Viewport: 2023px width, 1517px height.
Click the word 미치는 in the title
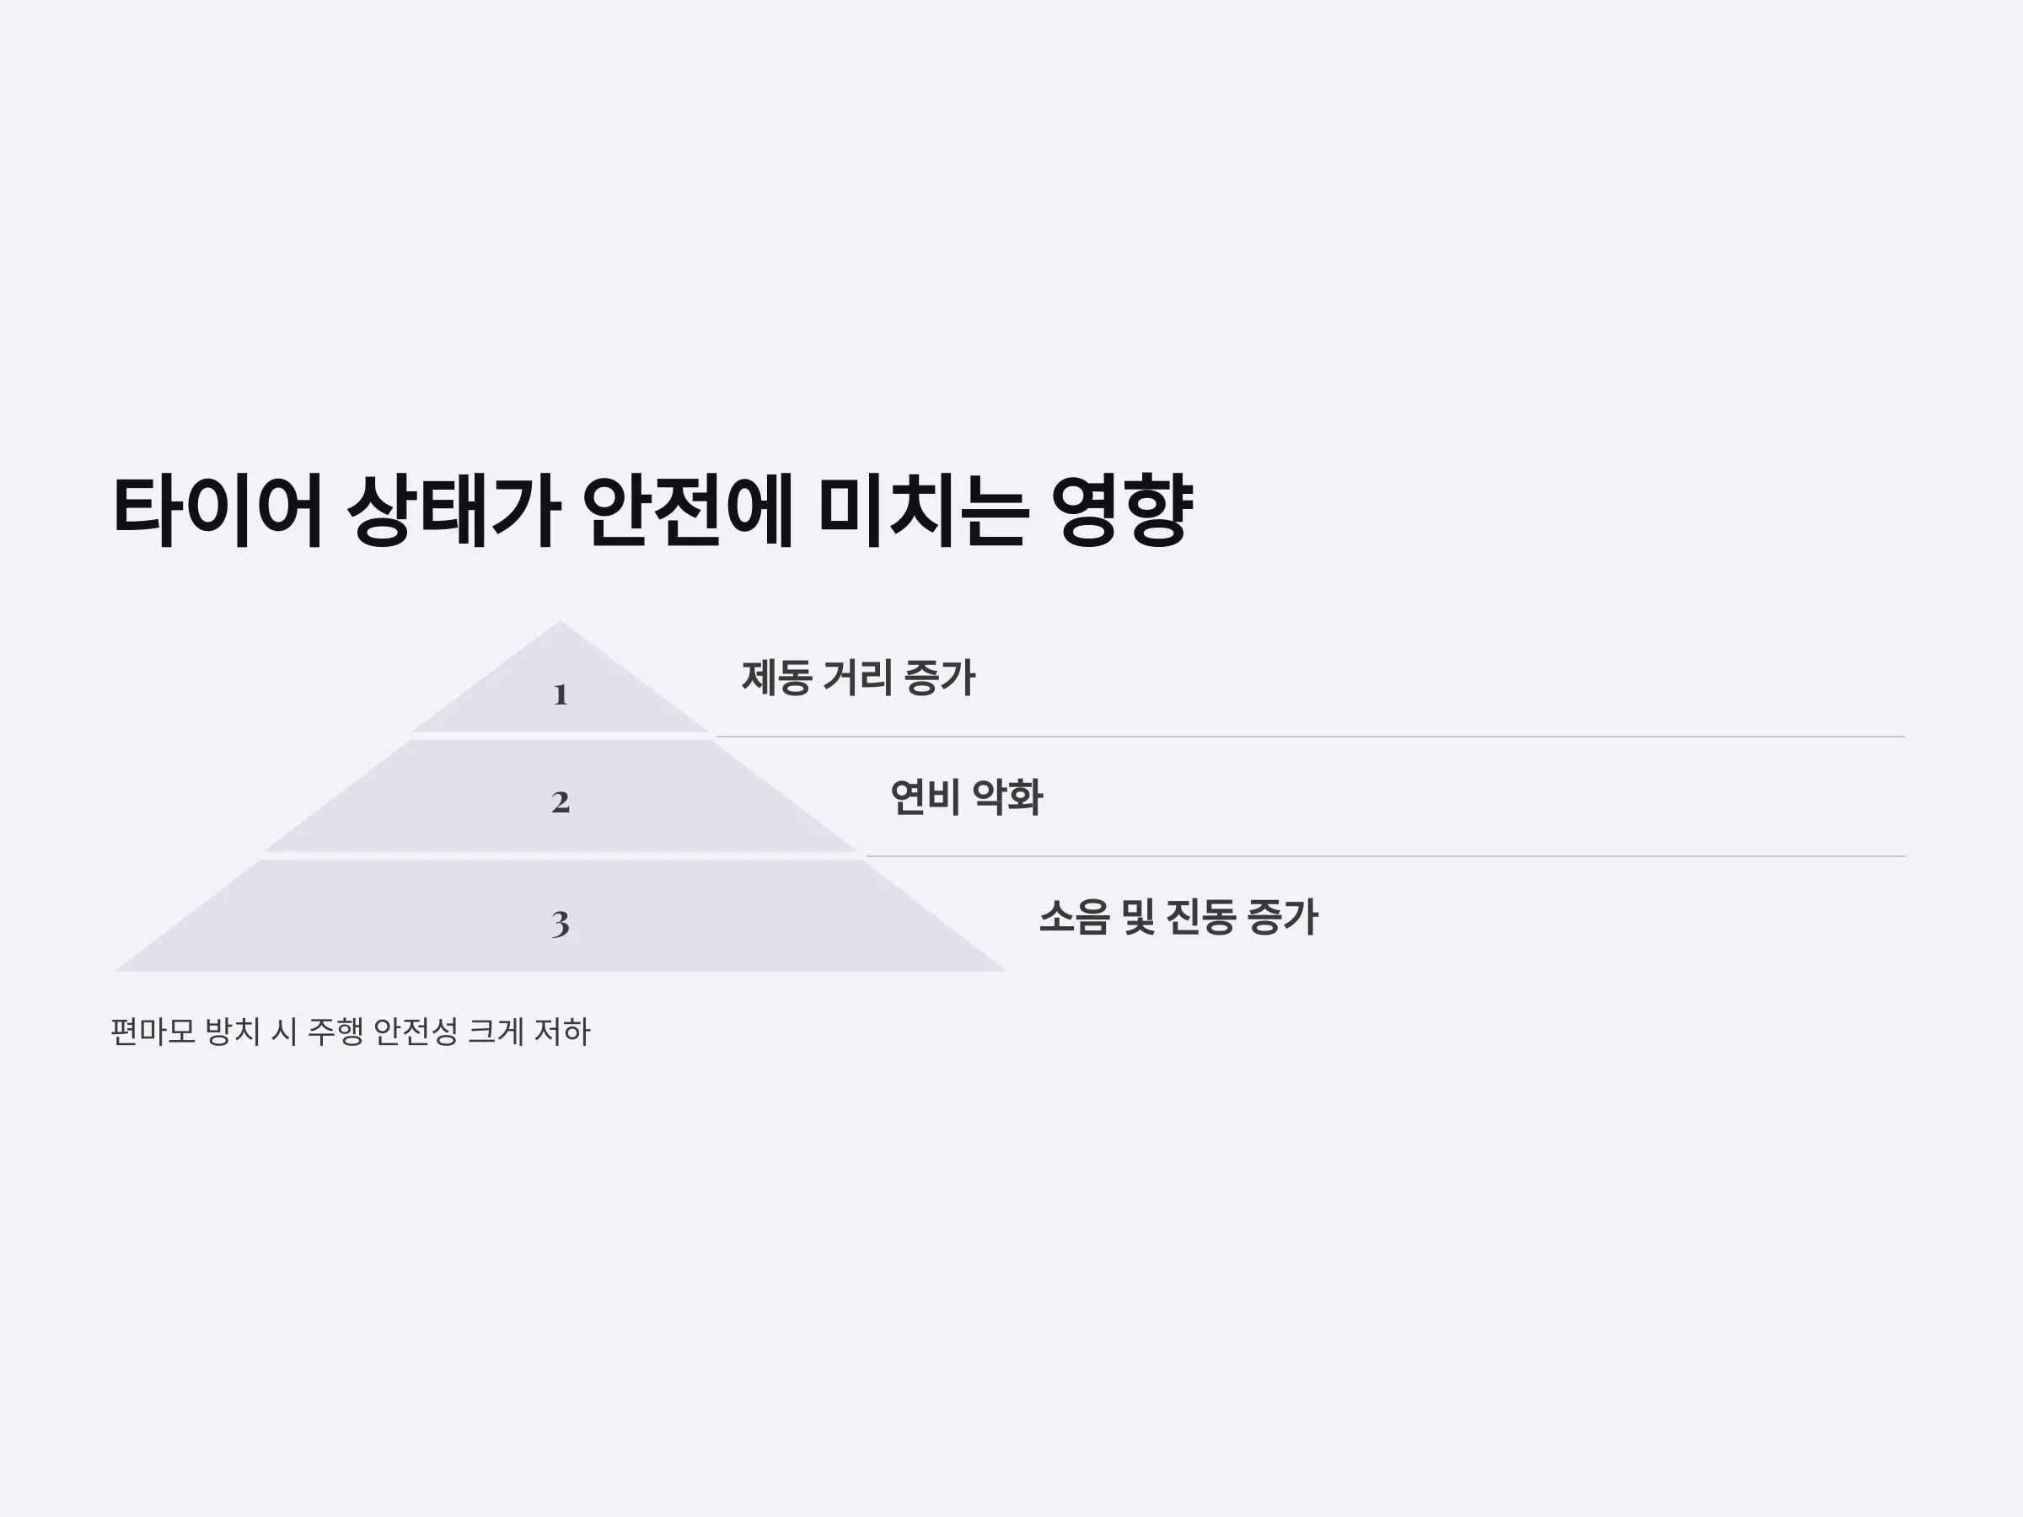[x=922, y=510]
